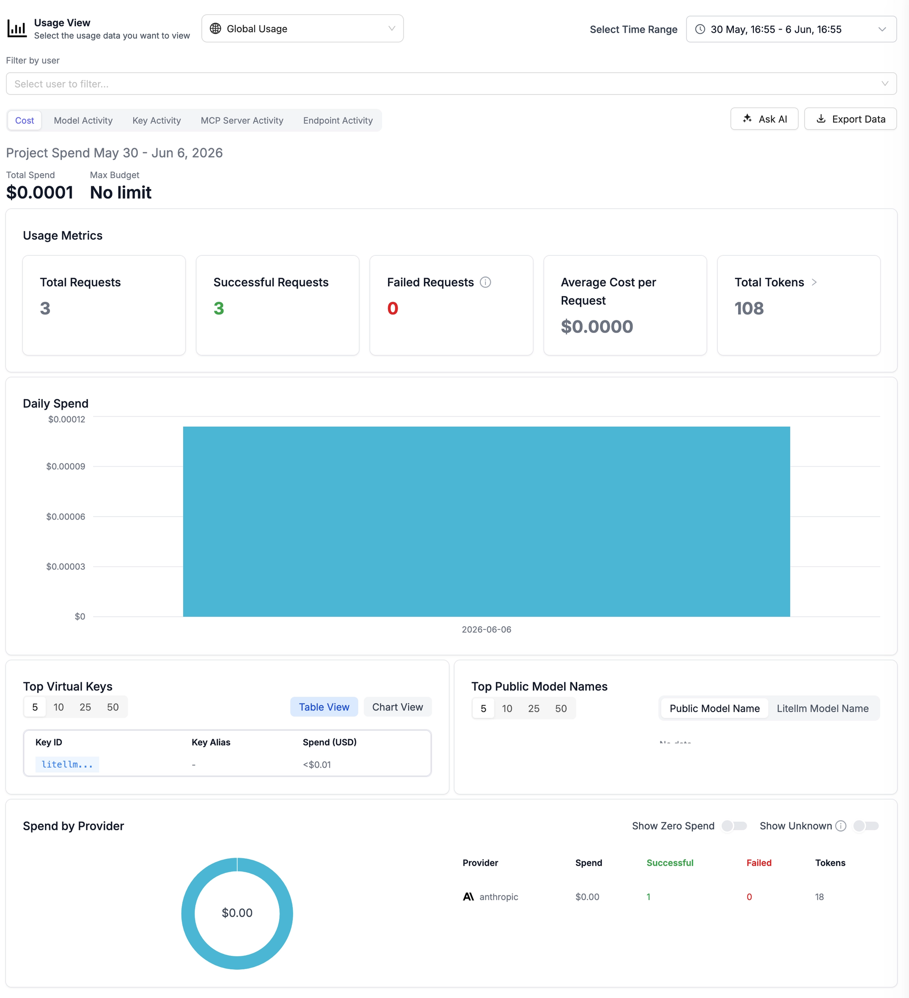Switch Top Virtual Keys to Chart View
The image size is (909, 998).
(398, 707)
